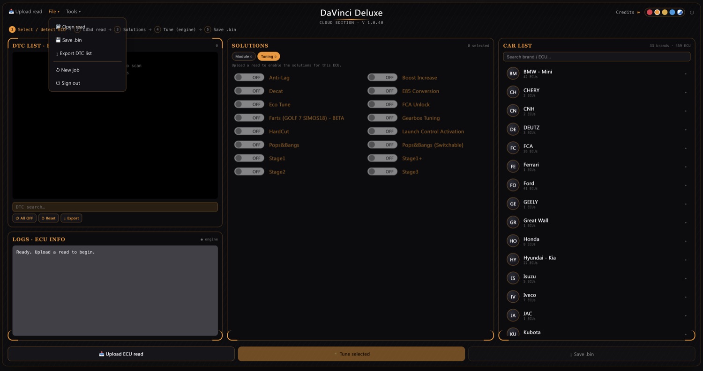Toggle Gearbox Tuning on

point(382,118)
